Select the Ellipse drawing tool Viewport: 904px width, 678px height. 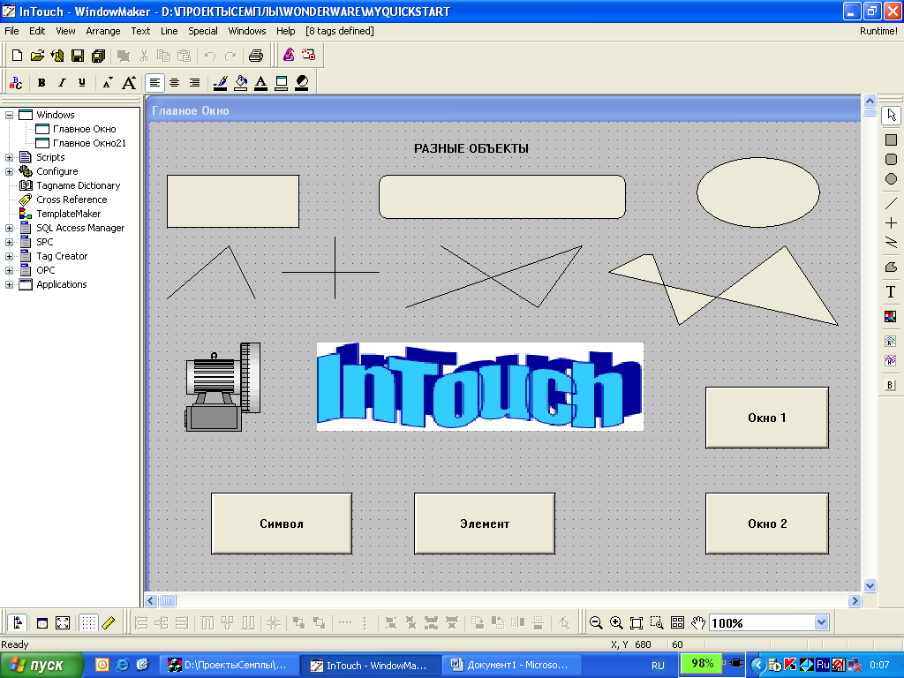point(891,179)
